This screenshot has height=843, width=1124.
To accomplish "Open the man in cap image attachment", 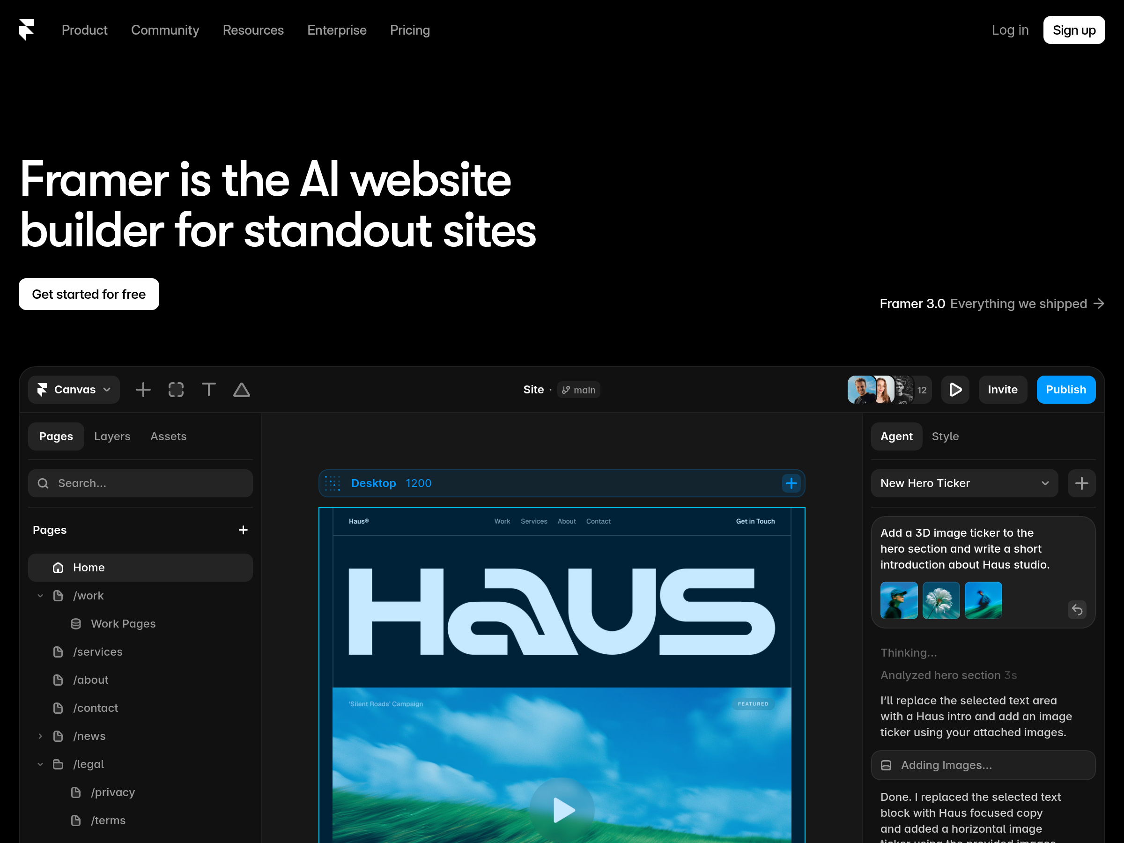I will [899, 600].
